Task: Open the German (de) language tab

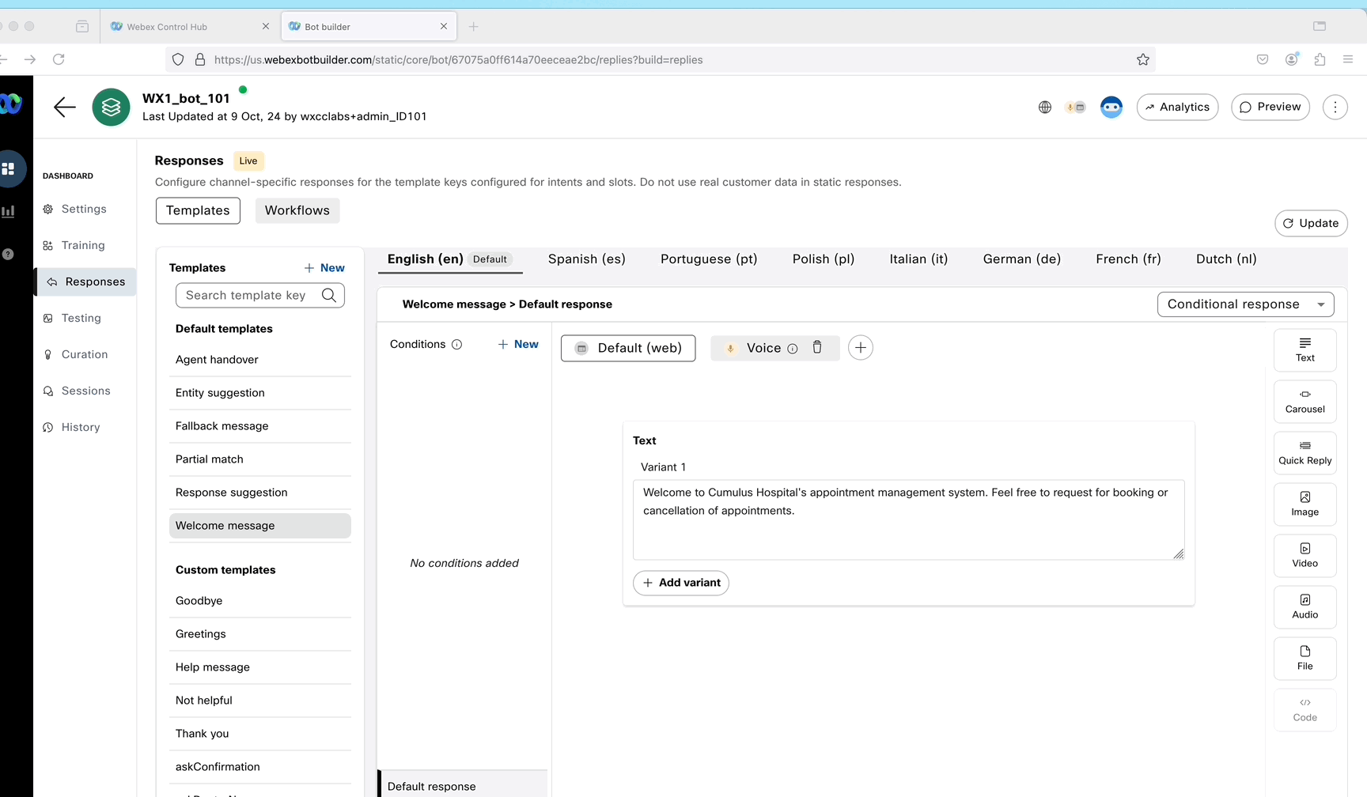Action: point(1021,259)
